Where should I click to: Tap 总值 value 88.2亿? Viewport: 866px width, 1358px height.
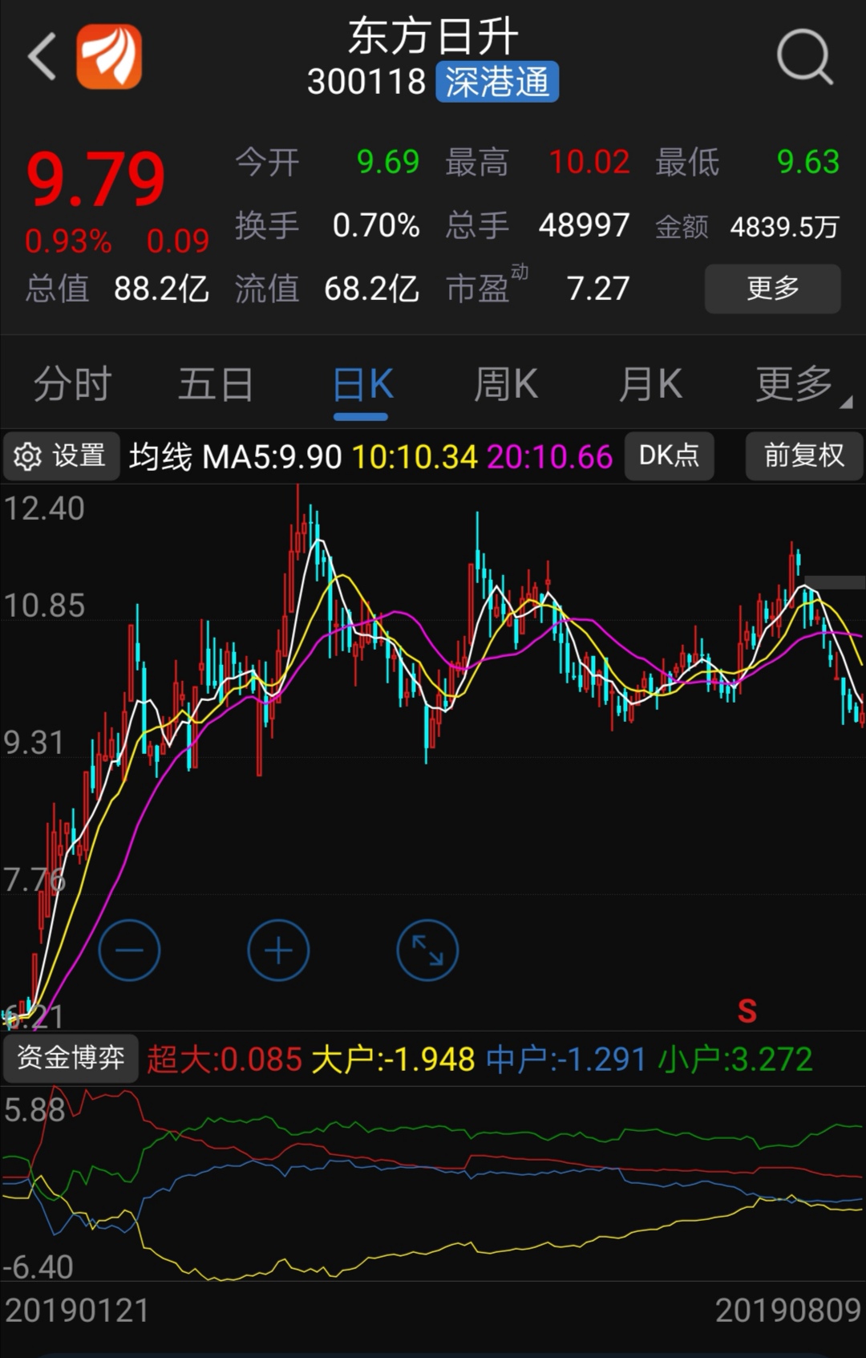[161, 289]
